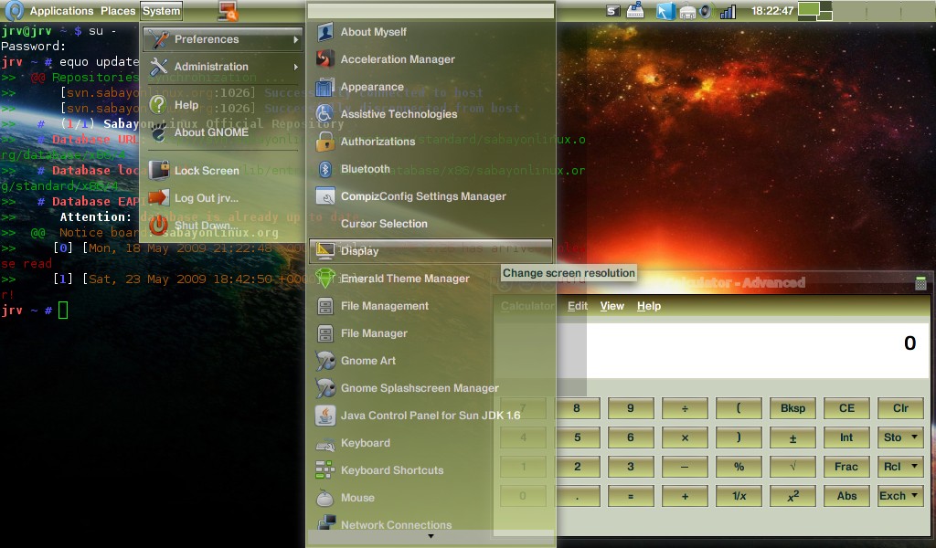Image resolution: width=936 pixels, height=548 pixels.
Task: Open the Exch dropdown arrow in calculator
Action: 914,495
